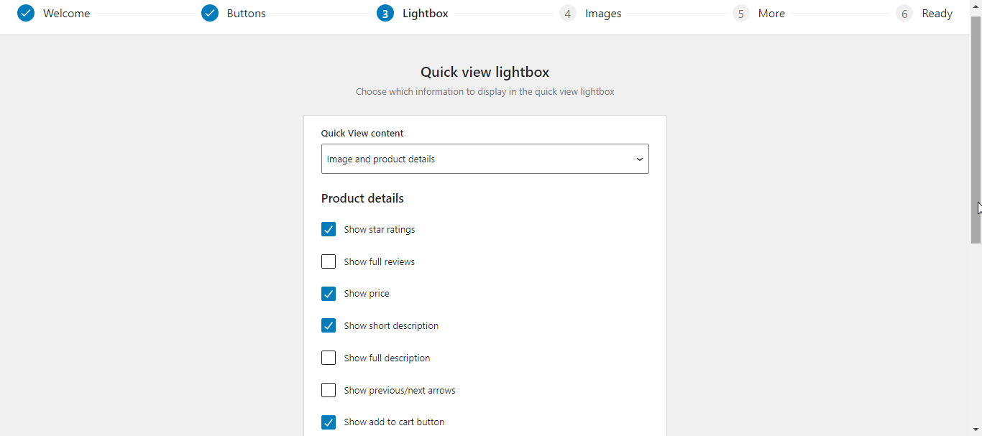Viewport: 982px width, 436px height.
Task: Enable Show full reviews
Action: click(329, 261)
